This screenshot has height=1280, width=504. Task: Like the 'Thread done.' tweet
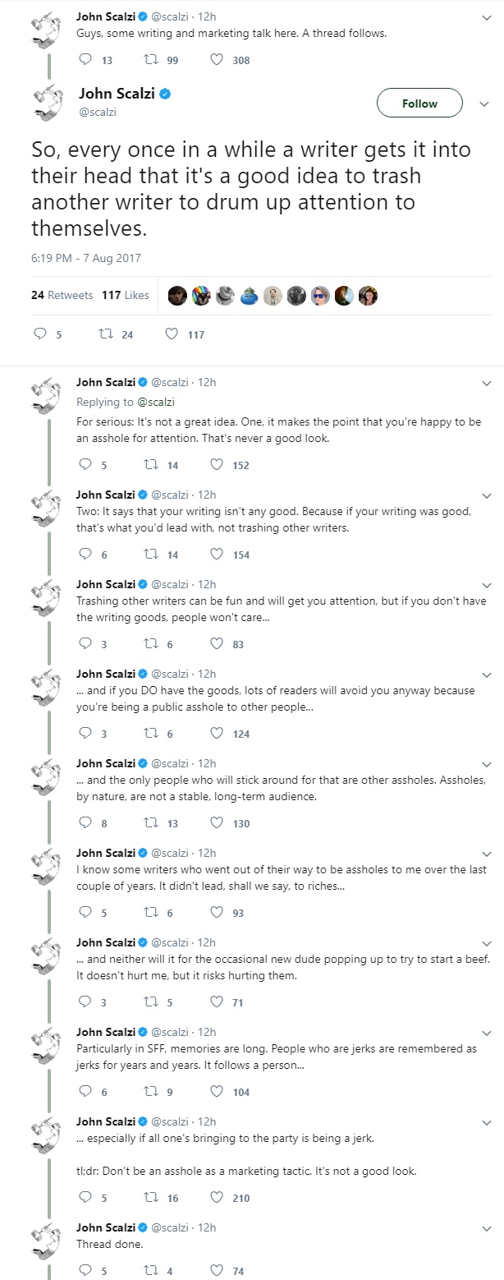click(217, 1271)
